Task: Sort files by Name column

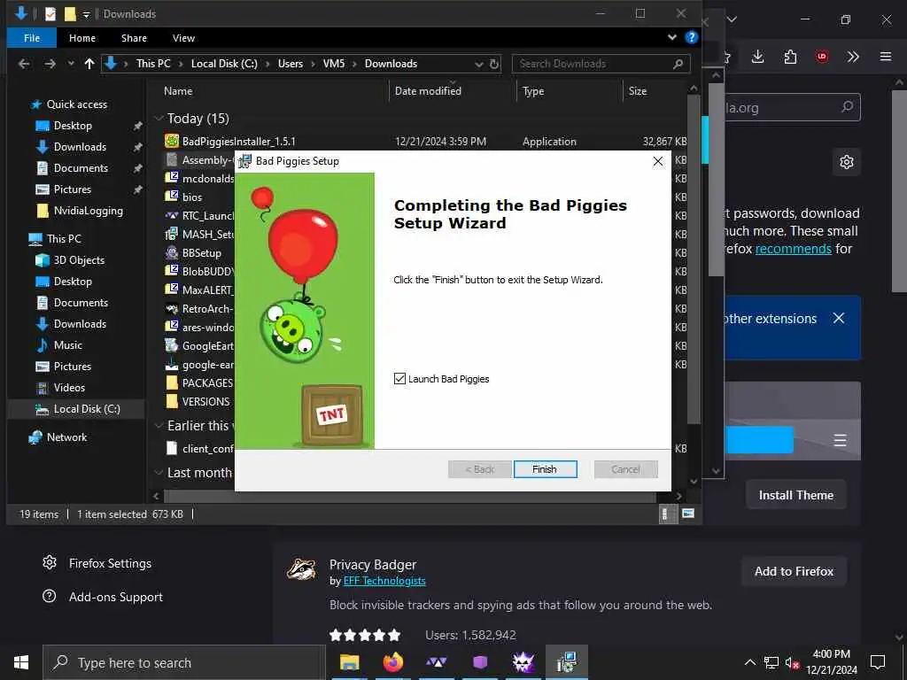Action: click(178, 91)
